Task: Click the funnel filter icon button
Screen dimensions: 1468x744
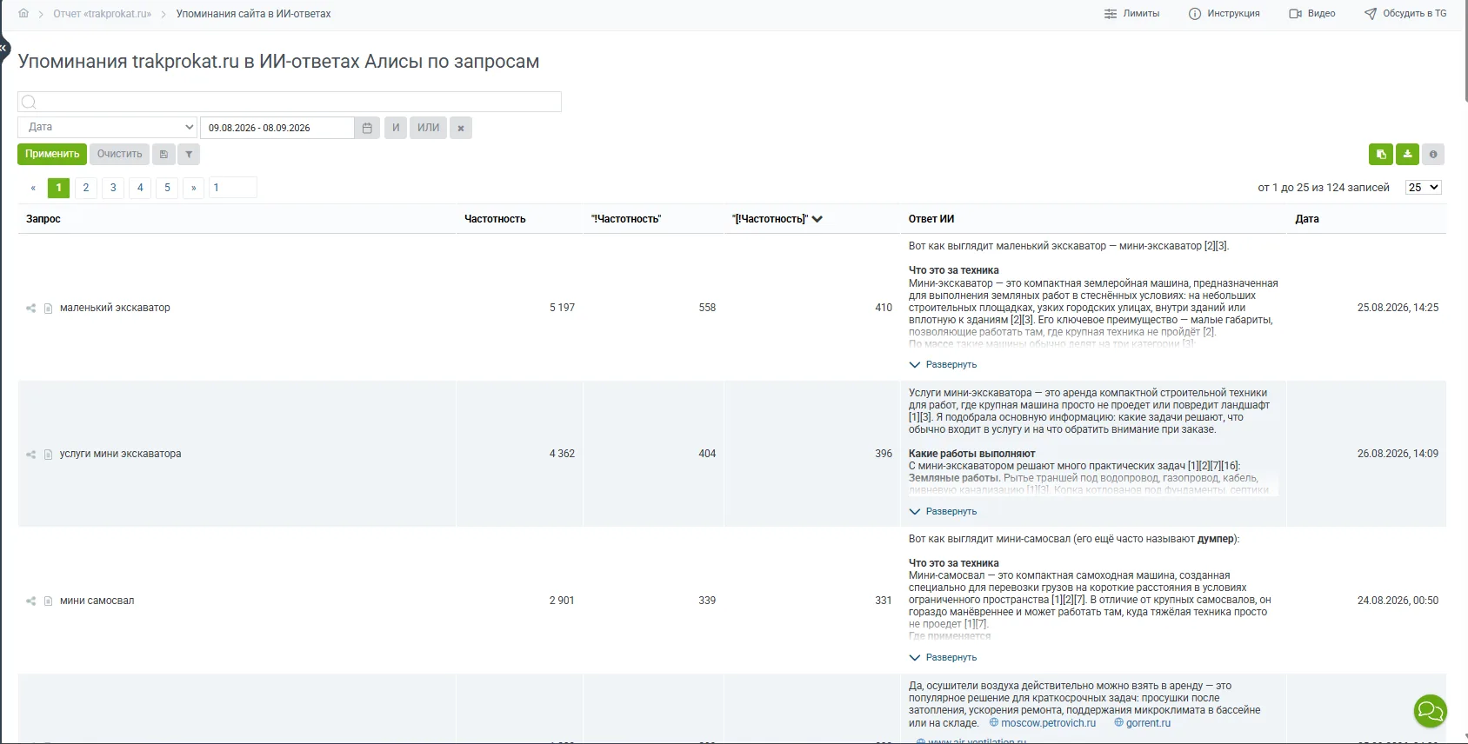Action: click(x=189, y=154)
